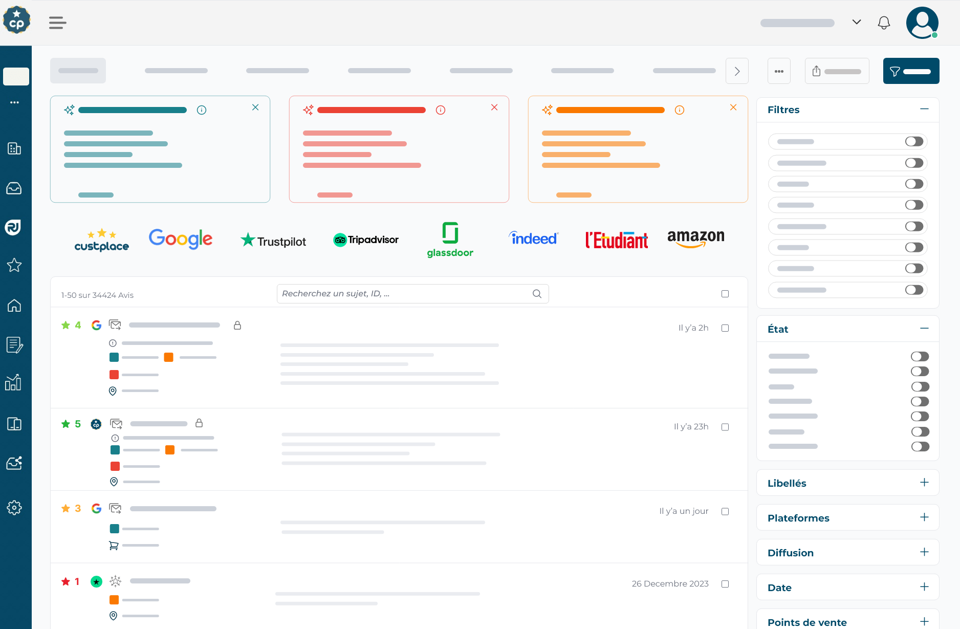Select the Tripadvisor platform logo

(x=365, y=240)
